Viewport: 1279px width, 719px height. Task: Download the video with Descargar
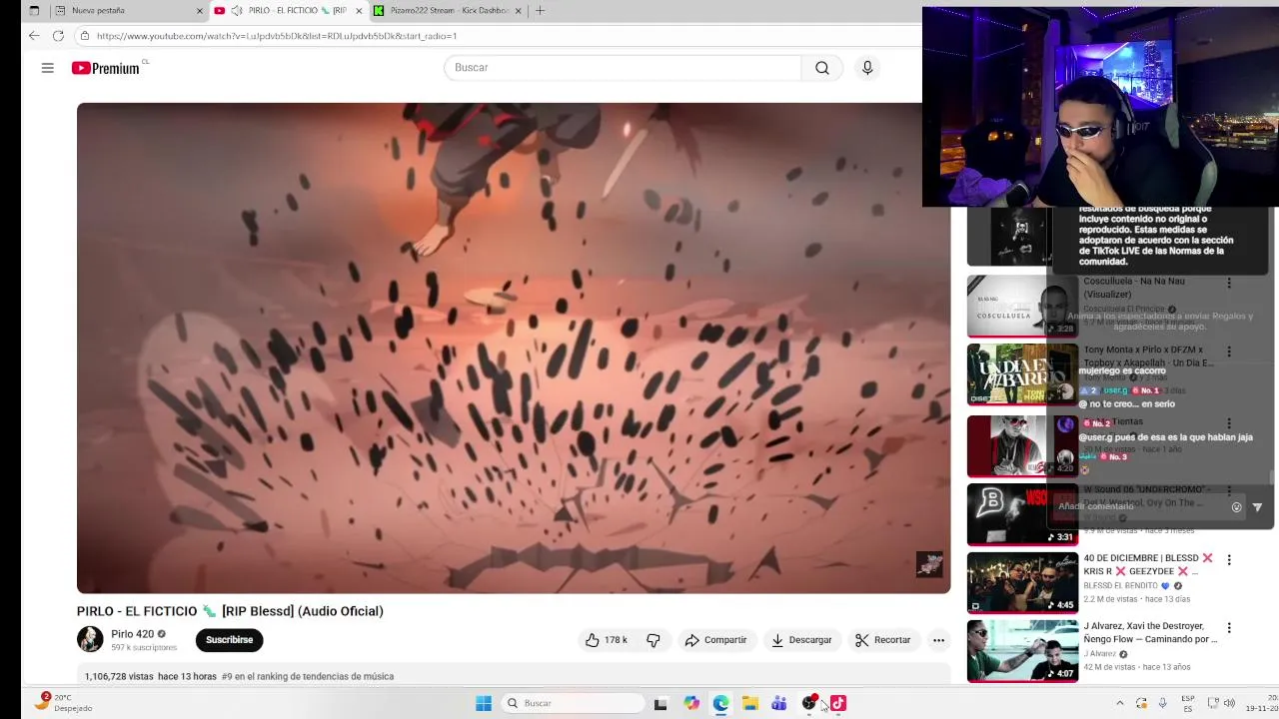(x=801, y=640)
